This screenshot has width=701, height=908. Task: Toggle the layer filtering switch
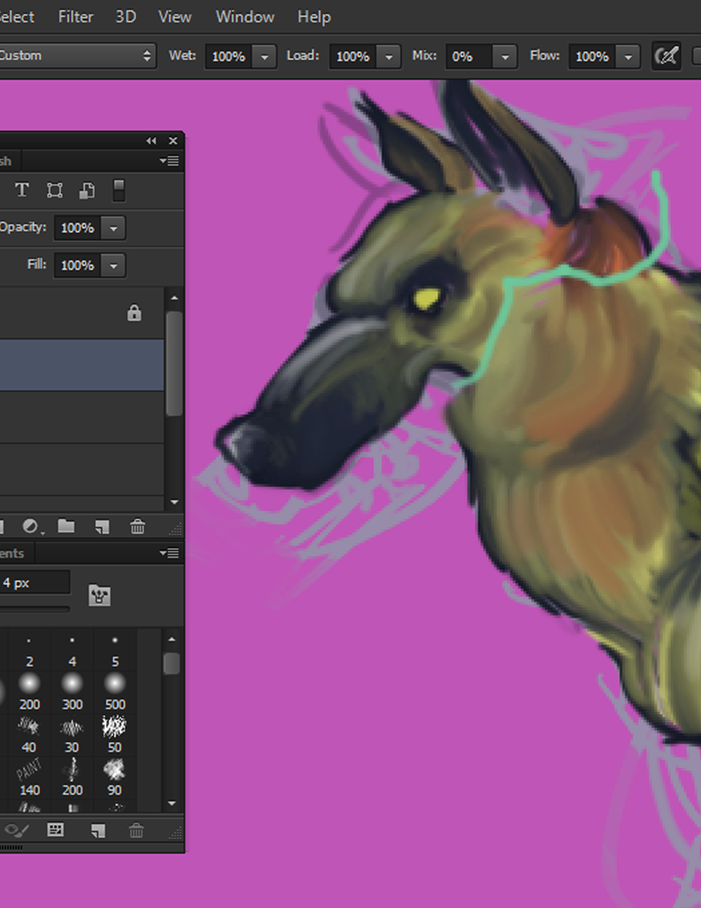(x=119, y=190)
